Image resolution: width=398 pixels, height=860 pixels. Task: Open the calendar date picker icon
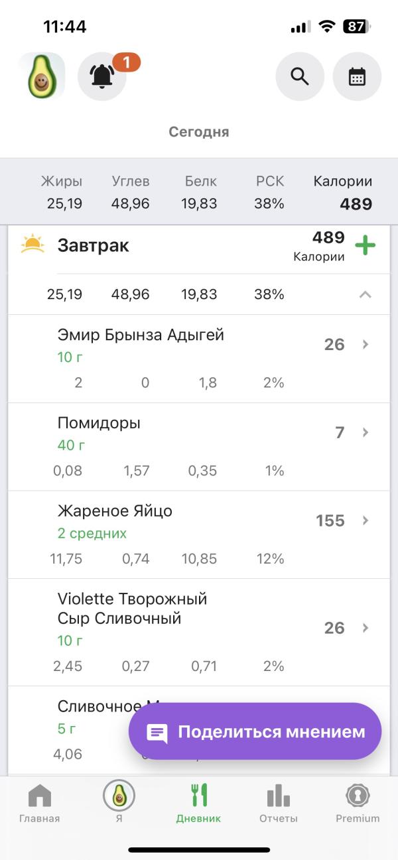(357, 77)
